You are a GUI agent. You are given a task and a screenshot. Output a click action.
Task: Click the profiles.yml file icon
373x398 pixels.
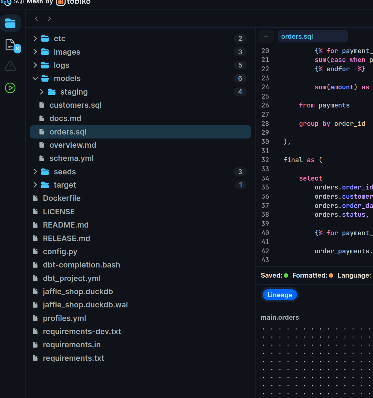point(35,318)
